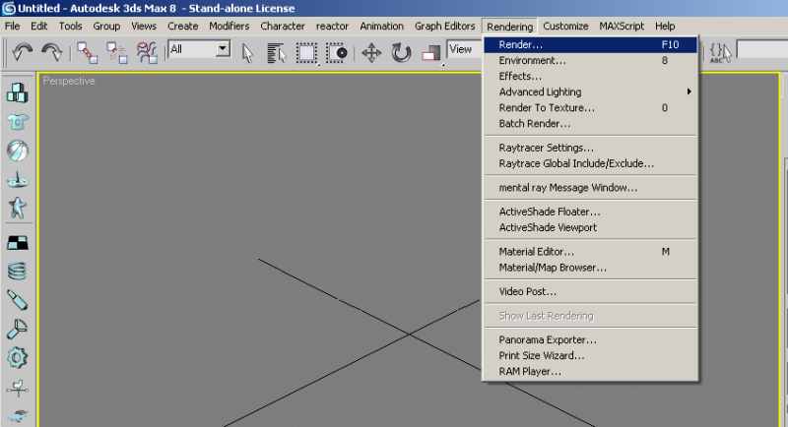Choose Effects... menu entry

(x=590, y=77)
